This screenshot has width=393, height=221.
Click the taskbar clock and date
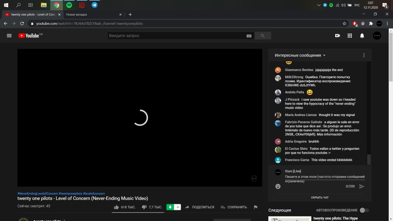click(370, 5)
